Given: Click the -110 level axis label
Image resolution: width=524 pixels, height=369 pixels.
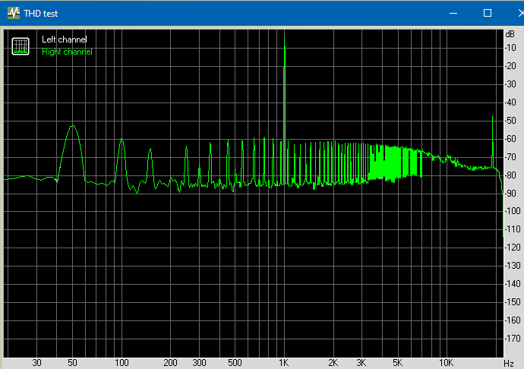Looking at the screenshot, I should [x=513, y=229].
